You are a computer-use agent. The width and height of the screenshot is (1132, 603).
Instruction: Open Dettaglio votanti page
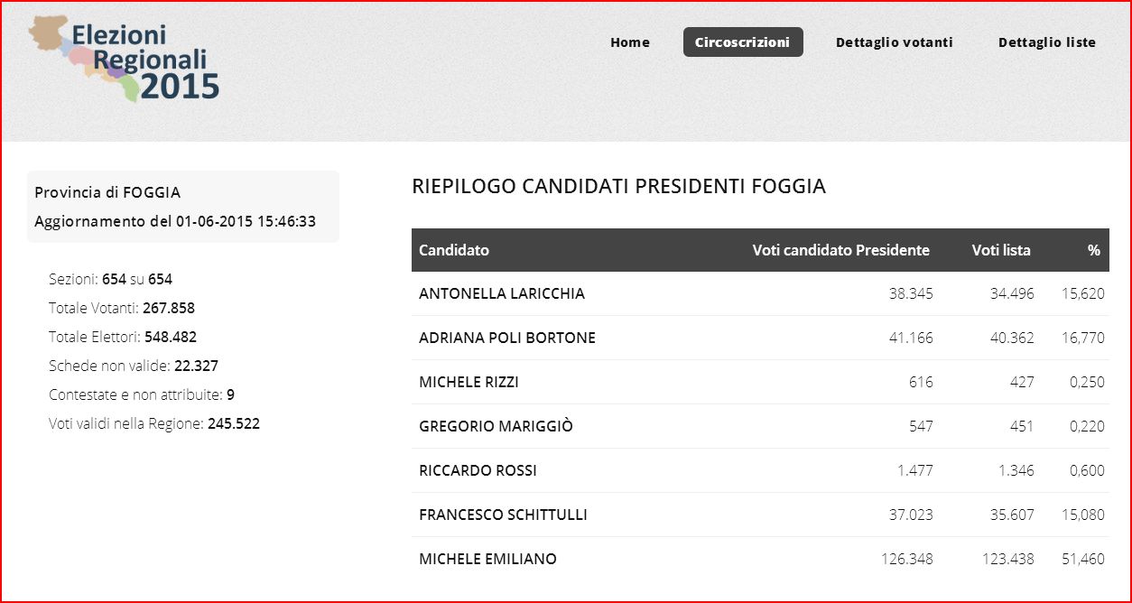tap(894, 42)
